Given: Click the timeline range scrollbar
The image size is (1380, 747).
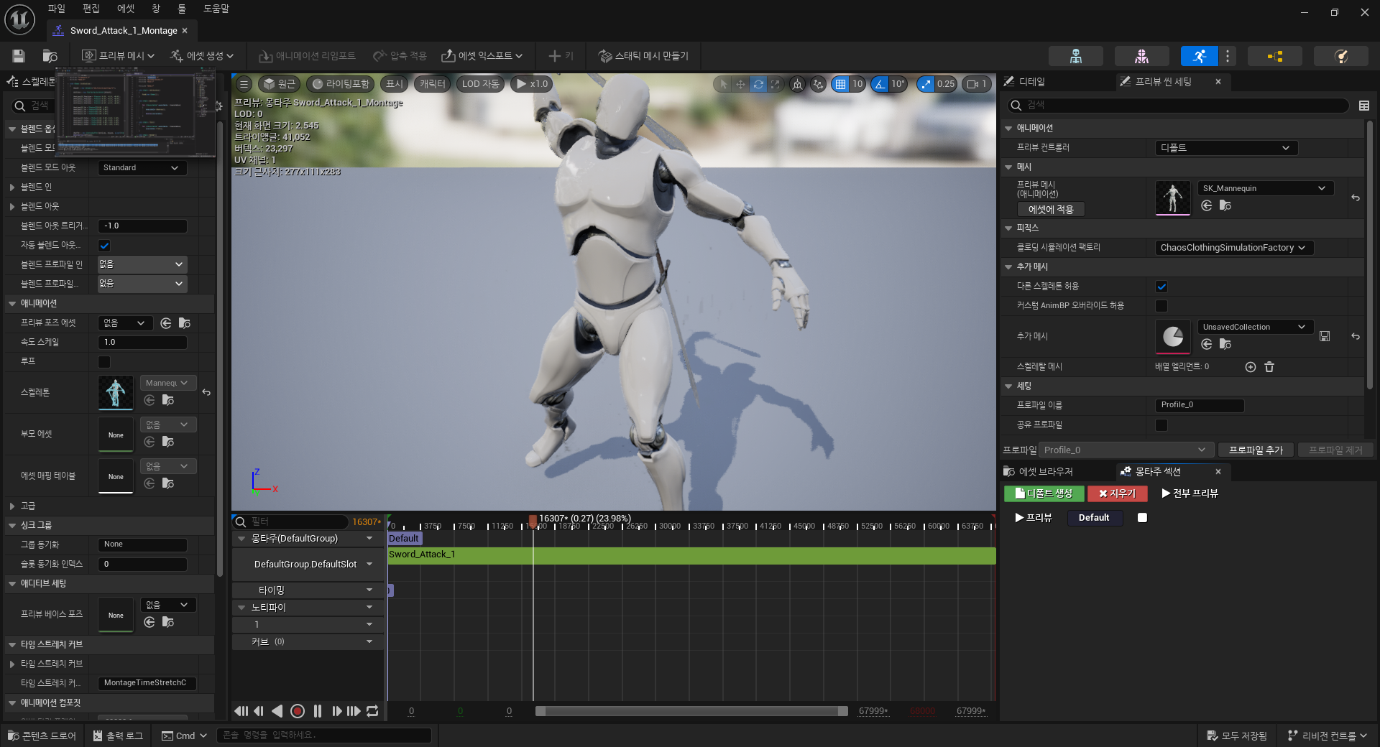Looking at the screenshot, I should tap(691, 711).
